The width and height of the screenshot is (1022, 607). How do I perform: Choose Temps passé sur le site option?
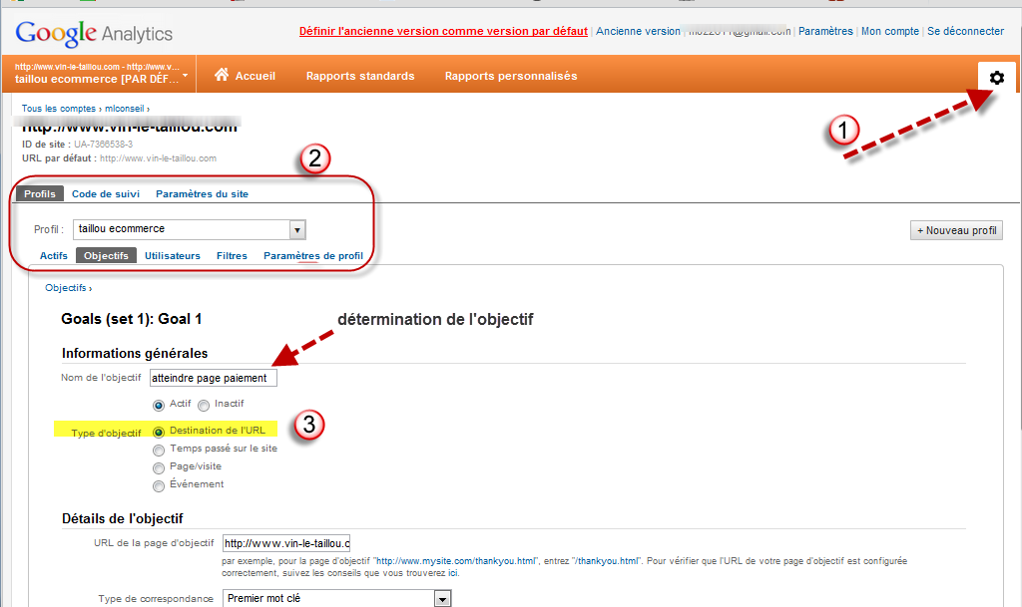pyautogui.click(x=159, y=451)
